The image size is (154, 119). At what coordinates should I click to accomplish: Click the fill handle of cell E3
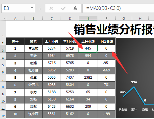click(x=97, y=53)
